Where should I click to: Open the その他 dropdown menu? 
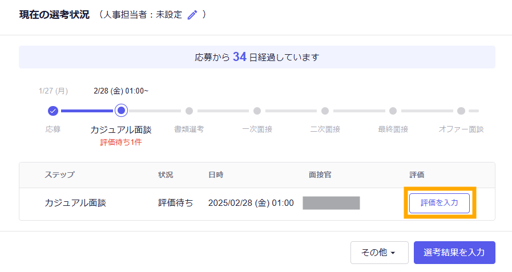[x=379, y=253]
